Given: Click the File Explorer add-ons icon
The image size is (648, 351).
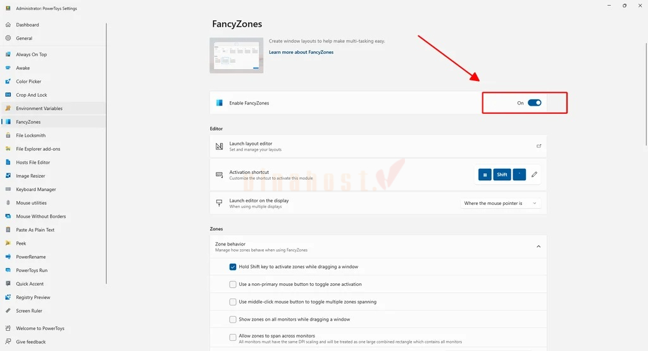Looking at the screenshot, I should (8, 149).
